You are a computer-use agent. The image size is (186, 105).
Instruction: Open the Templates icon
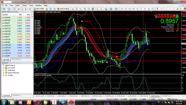click(x=116, y=9)
